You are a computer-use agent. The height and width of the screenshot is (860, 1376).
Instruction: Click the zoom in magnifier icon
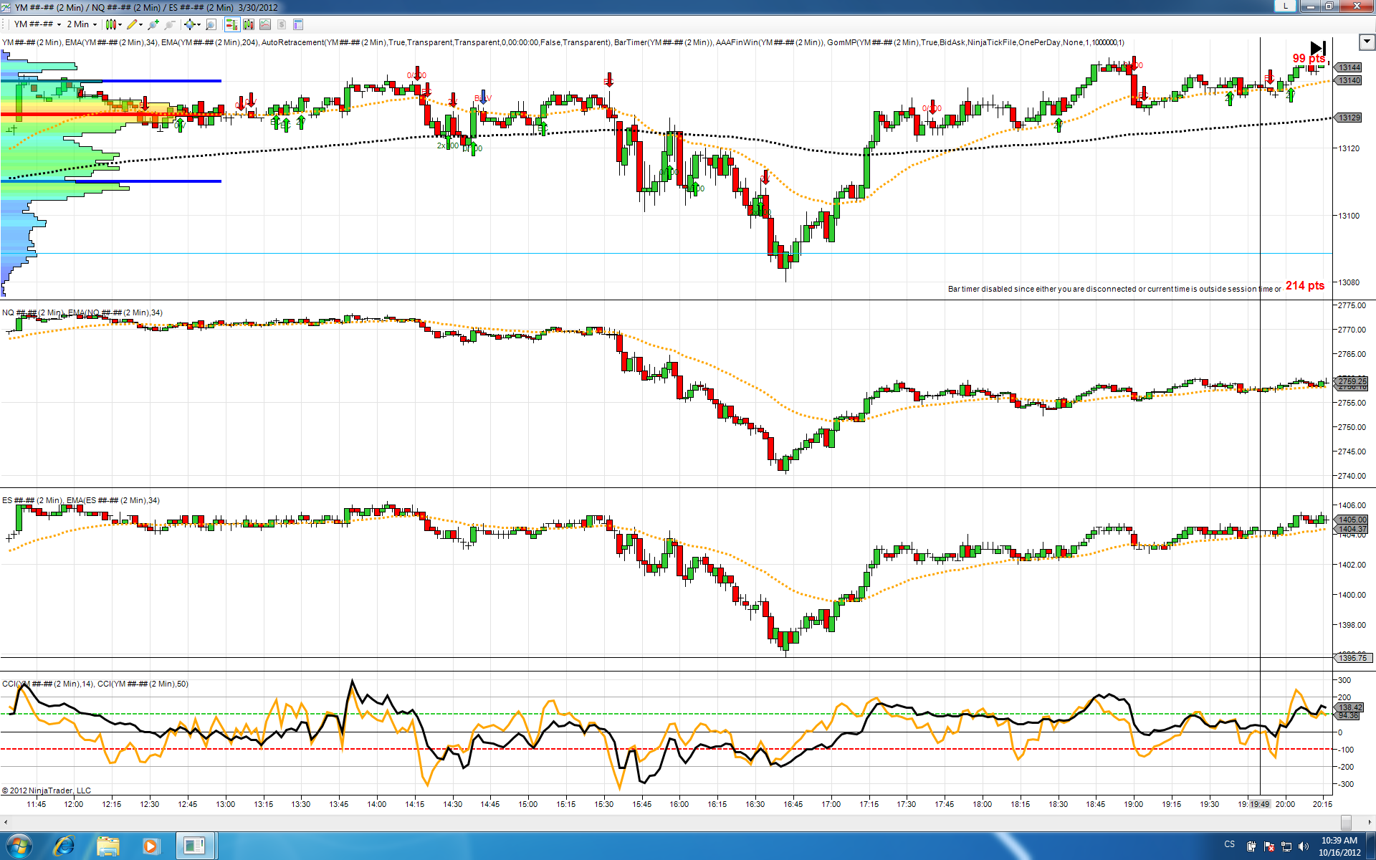(153, 24)
